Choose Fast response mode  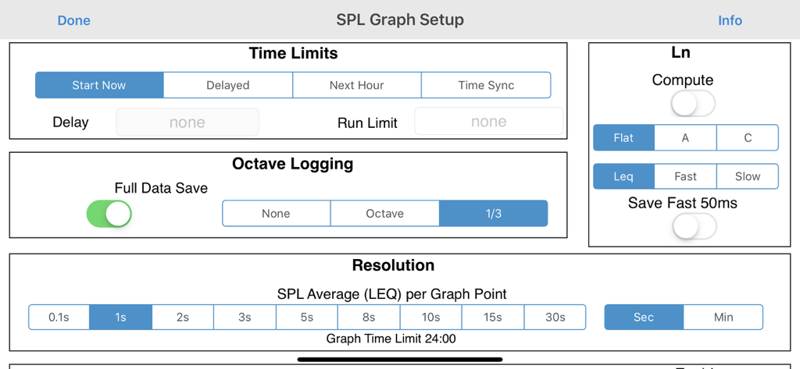tap(685, 176)
